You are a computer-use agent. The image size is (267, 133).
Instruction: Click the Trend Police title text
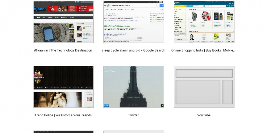[63, 115]
